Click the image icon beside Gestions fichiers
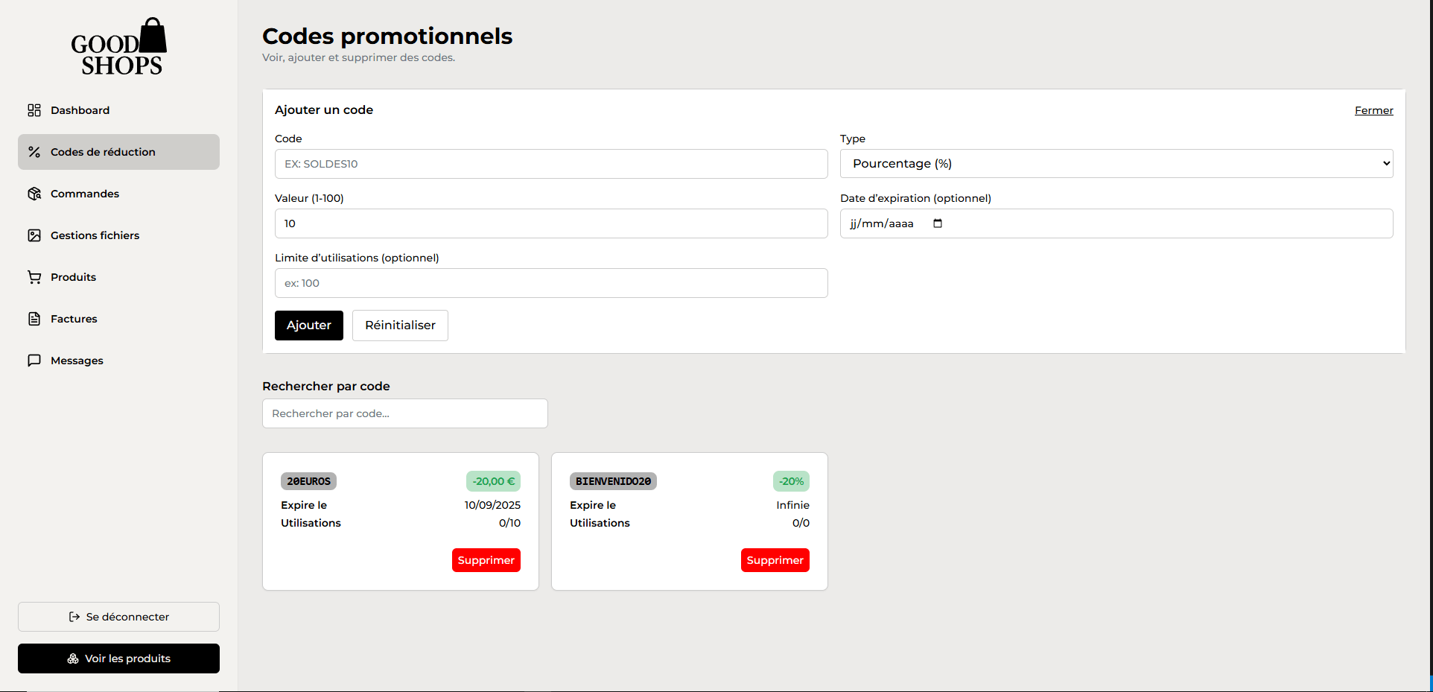The image size is (1433, 692). (34, 235)
